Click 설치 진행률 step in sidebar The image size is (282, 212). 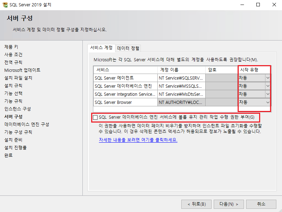click(x=15, y=148)
